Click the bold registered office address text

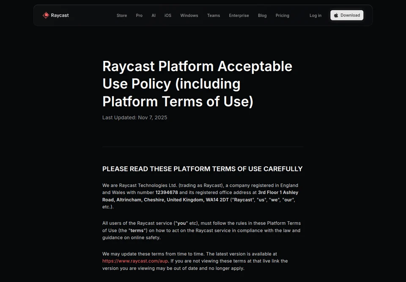point(200,196)
